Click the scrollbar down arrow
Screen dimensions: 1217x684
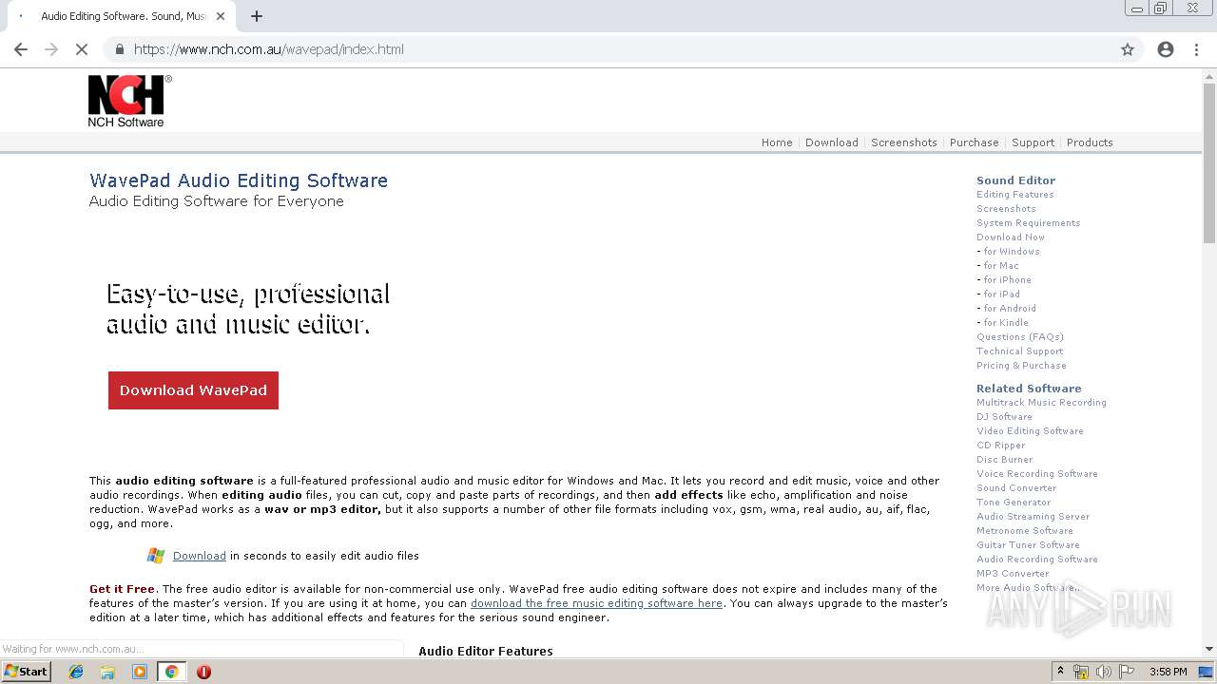click(x=1209, y=649)
